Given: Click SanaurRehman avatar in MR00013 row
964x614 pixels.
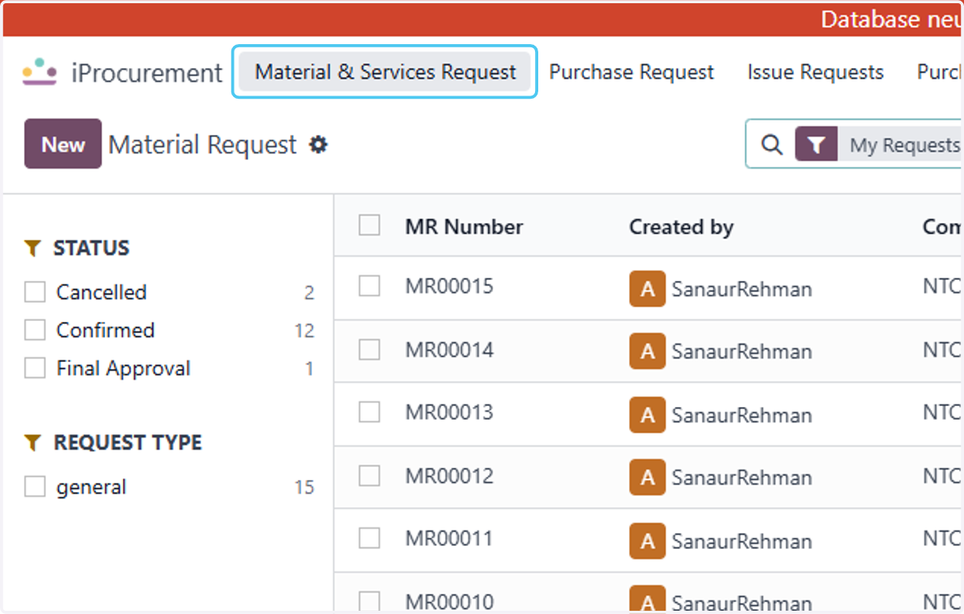Looking at the screenshot, I should tap(647, 415).
